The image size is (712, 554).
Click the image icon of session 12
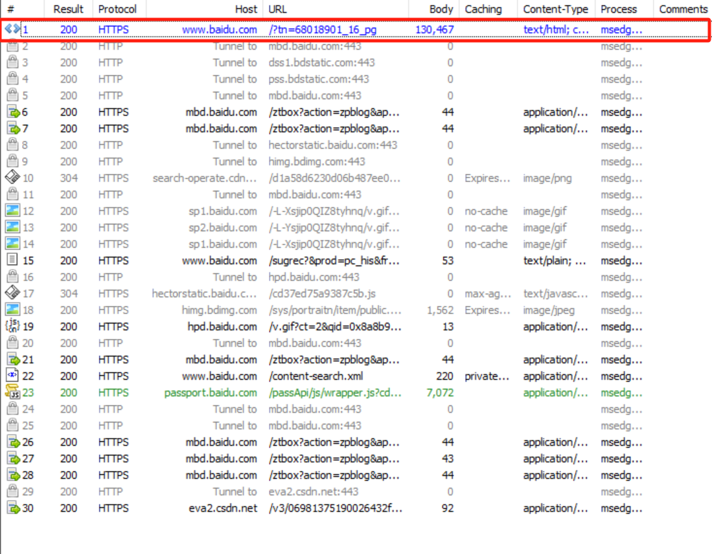pyautogui.click(x=12, y=210)
